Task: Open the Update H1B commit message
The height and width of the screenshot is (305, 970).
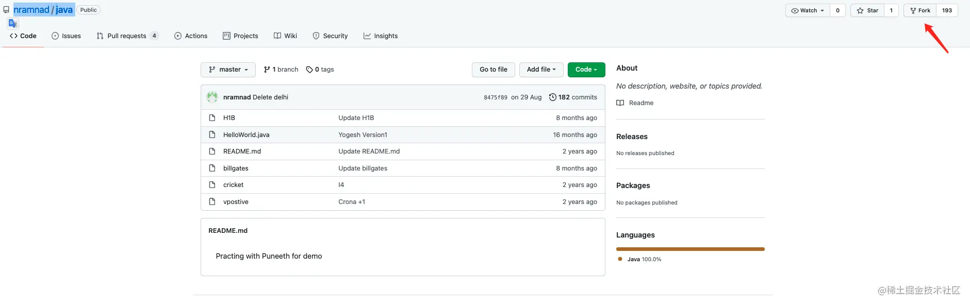Action: point(356,118)
